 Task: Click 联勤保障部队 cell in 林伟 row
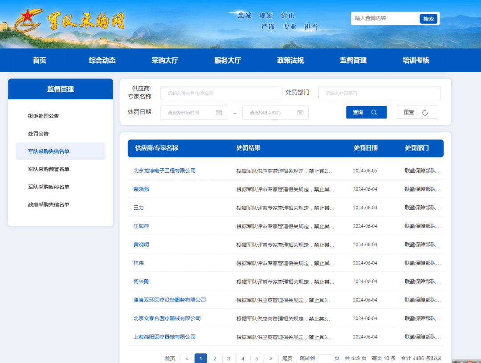click(x=423, y=263)
